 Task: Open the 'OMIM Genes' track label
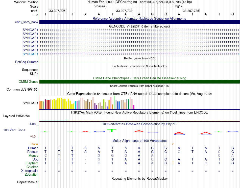28,82
